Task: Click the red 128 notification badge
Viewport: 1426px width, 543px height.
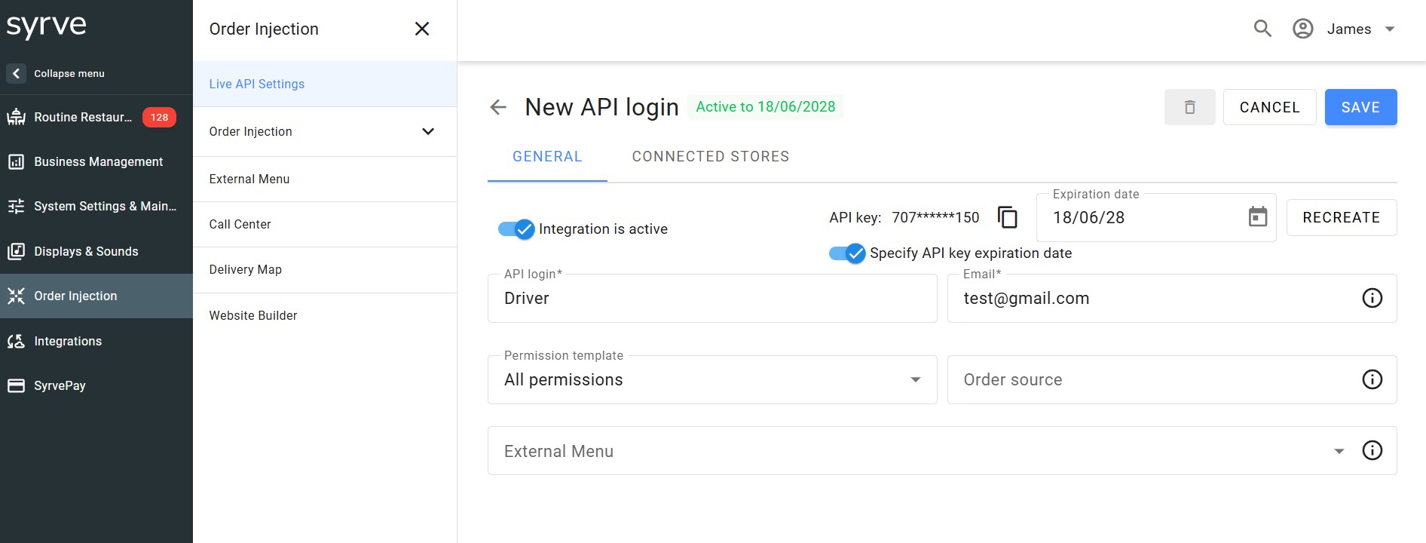Action: tap(159, 117)
